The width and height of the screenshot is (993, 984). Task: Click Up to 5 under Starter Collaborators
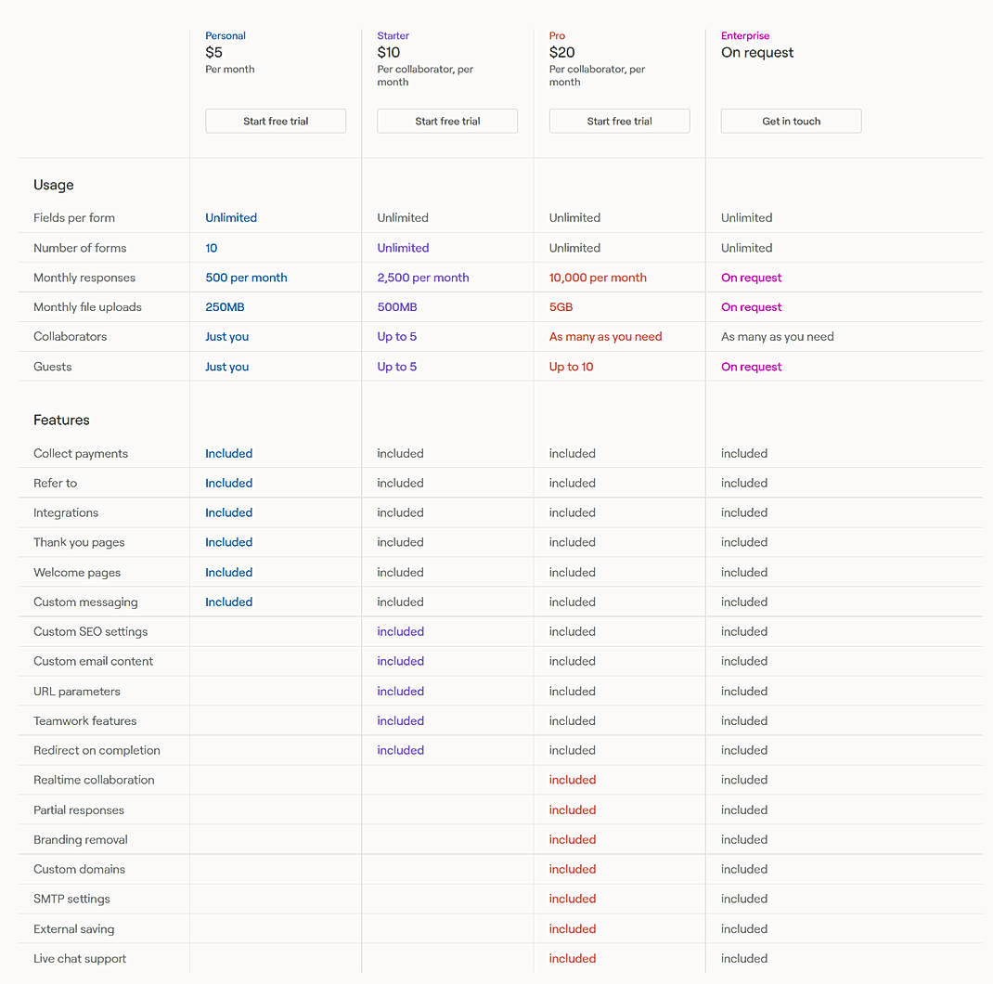(x=396, y=336)
